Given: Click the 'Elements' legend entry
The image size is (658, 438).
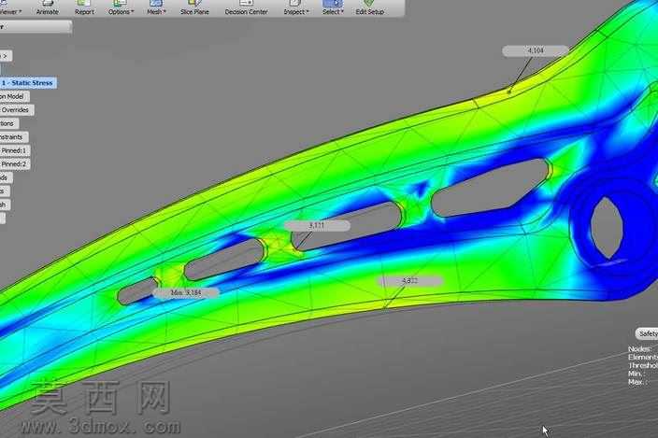Looking at the screenshot, I should click(642, 357).
